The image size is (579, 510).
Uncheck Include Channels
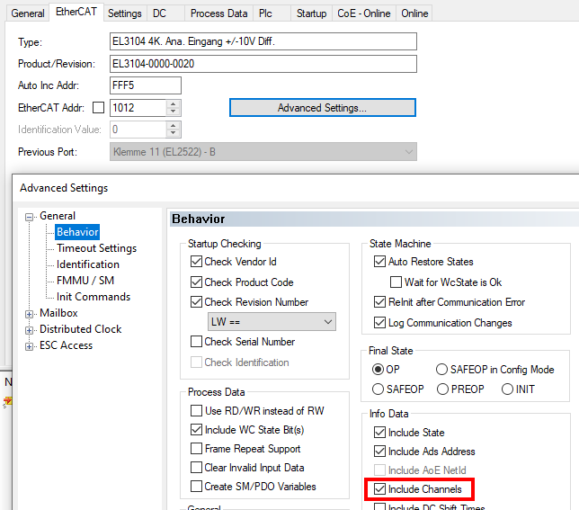point(379,489)
